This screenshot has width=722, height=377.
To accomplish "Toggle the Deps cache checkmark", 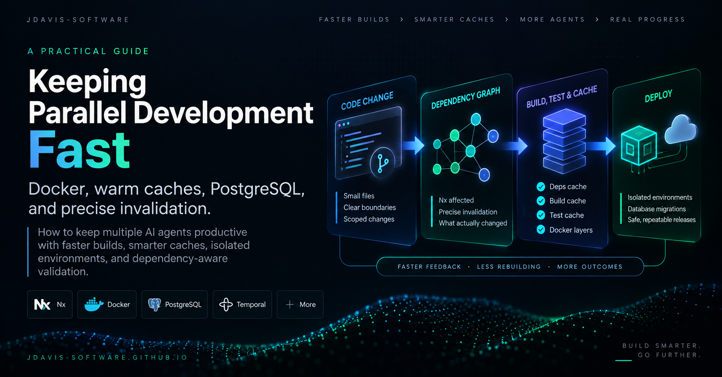I will pos(541,187).
